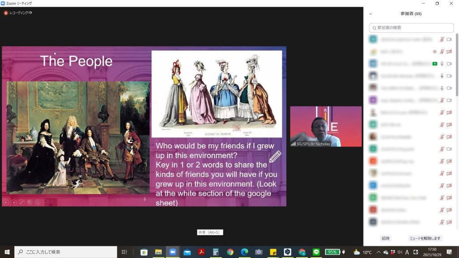The height and width of the screenshot is (258, 459).
Task: Open File Explorer from taskbar
Action: [158, 252]
